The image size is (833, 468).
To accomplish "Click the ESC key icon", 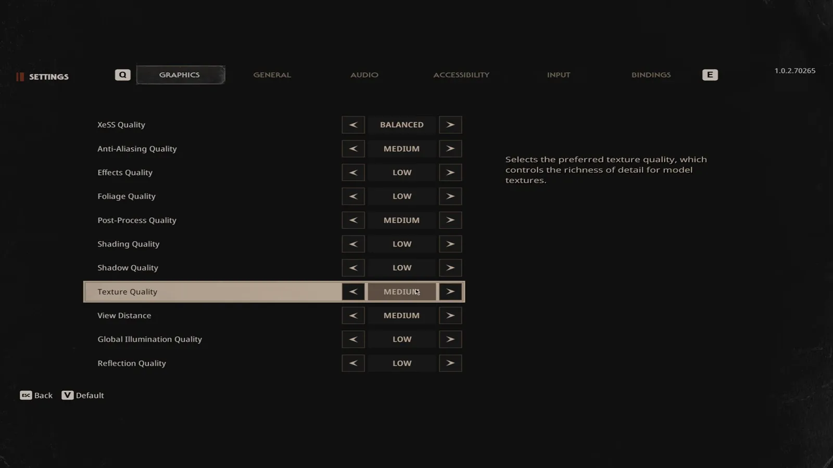I will (x=26, y=395).
